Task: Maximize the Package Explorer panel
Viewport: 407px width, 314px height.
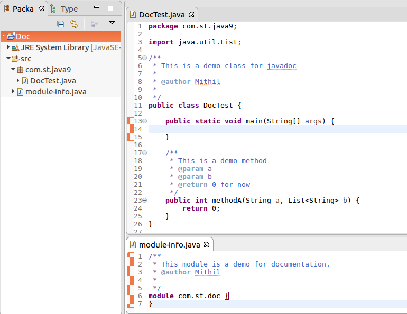Action: click(110, 8)
